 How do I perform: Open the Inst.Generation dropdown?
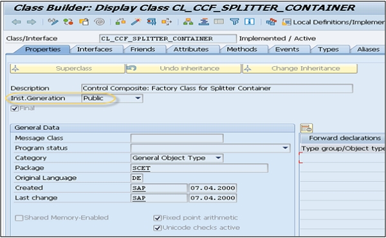[x=138, y=98]
